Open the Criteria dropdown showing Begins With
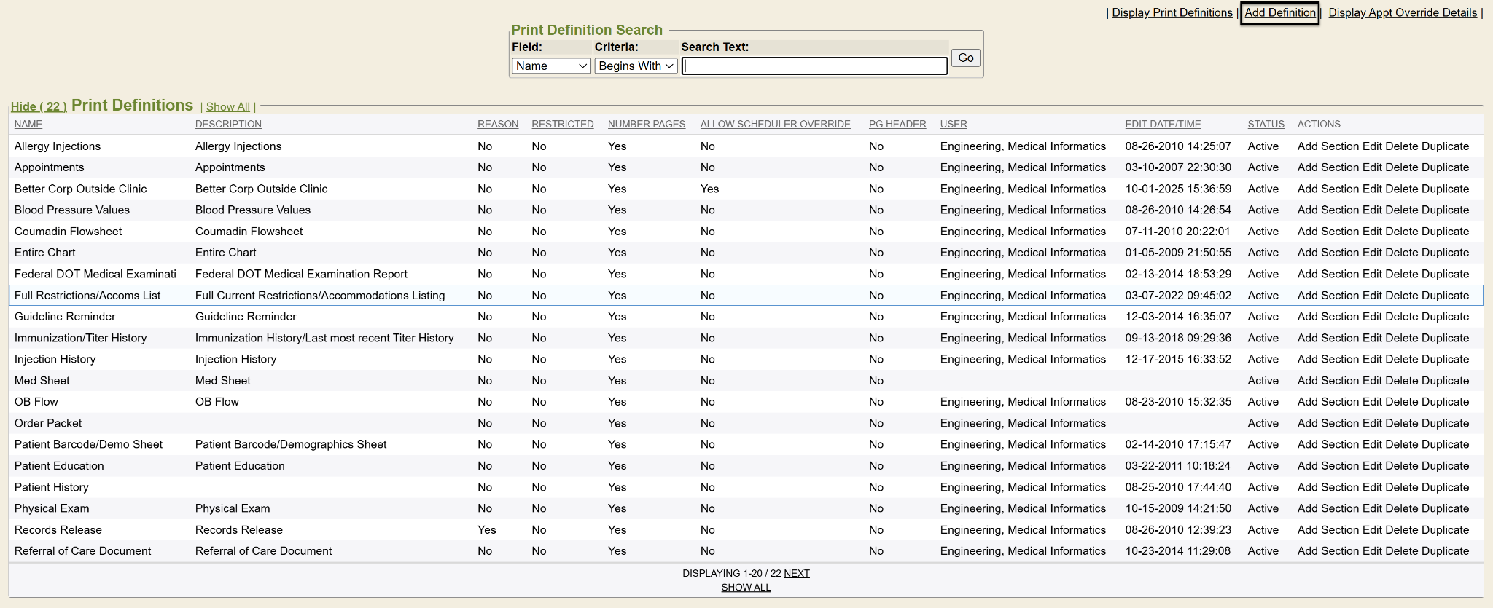Viewport: 1493px width, 608px height. coord(636,66)
